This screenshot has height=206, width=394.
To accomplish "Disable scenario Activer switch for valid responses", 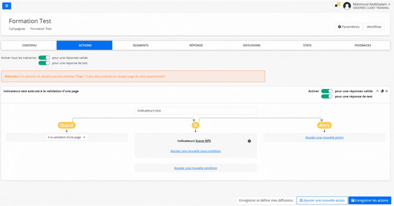I will click(327, 91).
